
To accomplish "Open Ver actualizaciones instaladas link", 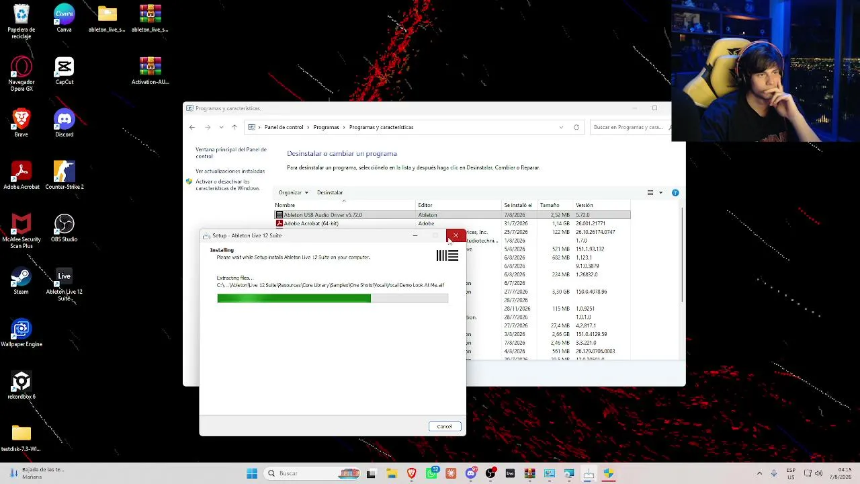I will click(x=230, y=171).
